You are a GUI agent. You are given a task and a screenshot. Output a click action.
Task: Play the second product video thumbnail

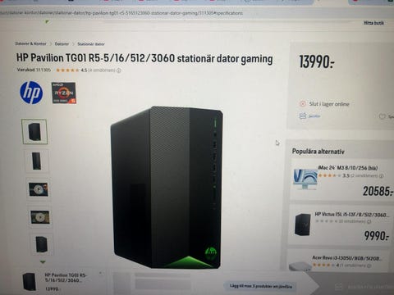[x=40, y=217]
